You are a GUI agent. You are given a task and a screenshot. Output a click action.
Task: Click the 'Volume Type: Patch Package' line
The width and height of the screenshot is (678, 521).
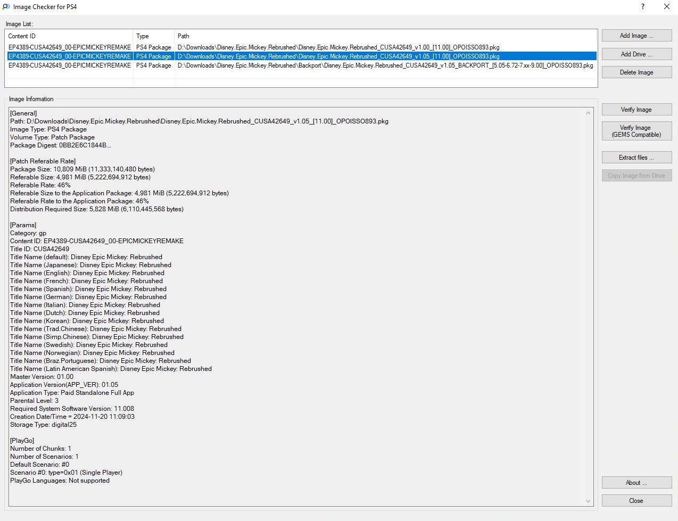[x=52, y=137]
